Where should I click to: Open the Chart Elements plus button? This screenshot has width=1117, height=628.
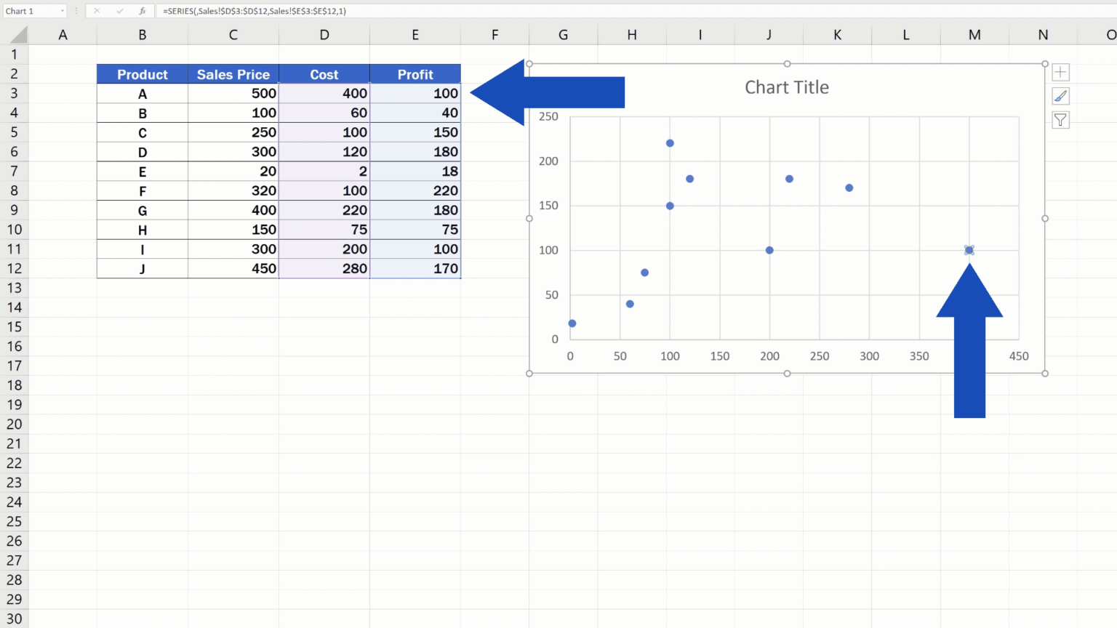(1060, 72)
